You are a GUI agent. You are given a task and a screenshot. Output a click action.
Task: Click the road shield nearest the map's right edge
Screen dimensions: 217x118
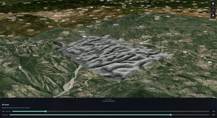pos(210,62)
